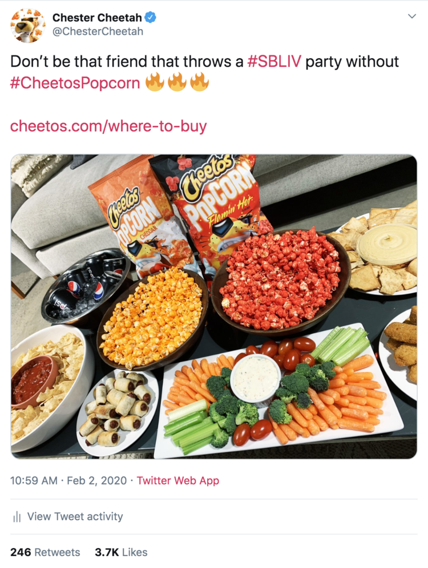Follow the cheetos.com/where-to-buy link
428x568 pixels.
(x=108, y=126)
